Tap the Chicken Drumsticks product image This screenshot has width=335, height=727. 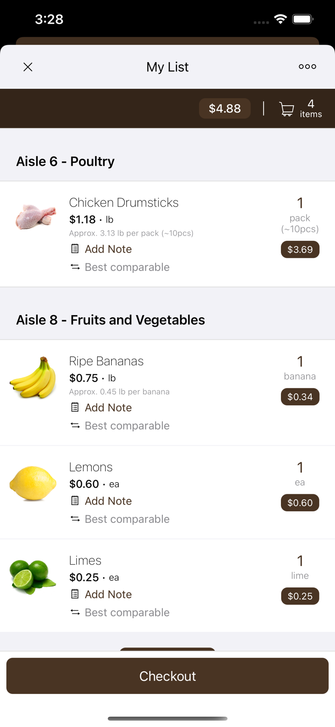[x=33, y=216]
